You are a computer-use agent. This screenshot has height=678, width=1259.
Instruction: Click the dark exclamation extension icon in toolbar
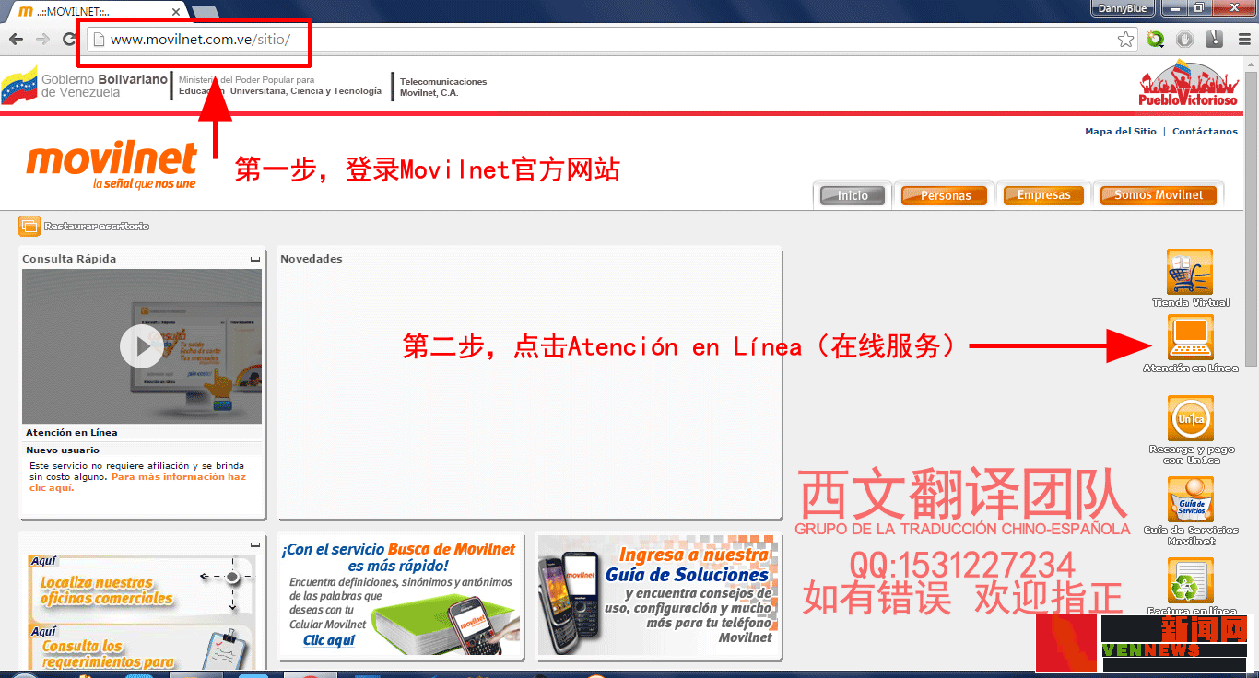coord(1214,40)
